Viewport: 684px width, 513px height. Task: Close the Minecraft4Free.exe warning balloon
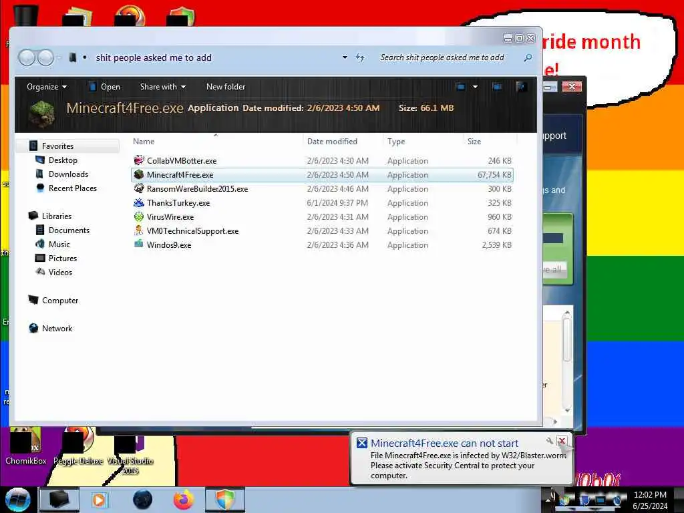pyautogui.click(x=562, y=441)
